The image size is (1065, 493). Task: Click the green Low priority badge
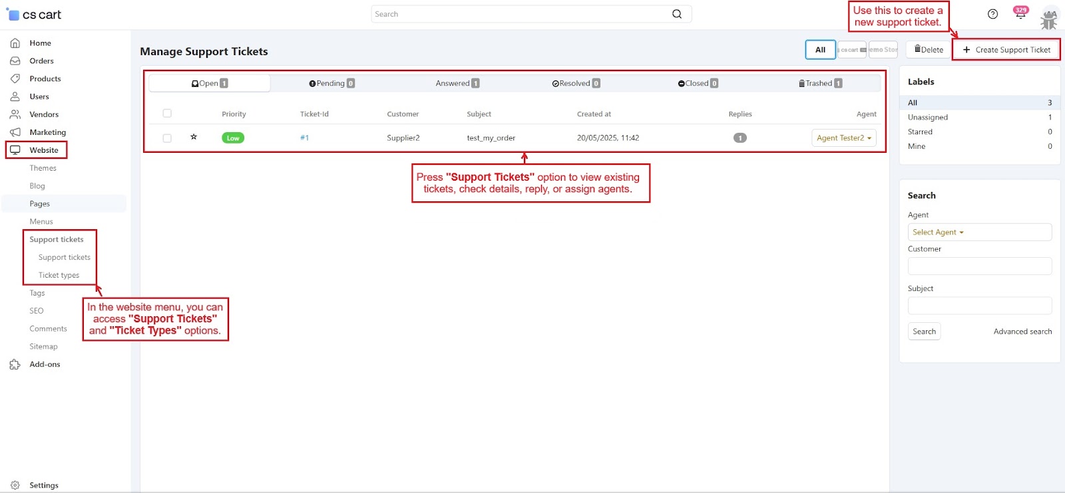click(233, 138)
